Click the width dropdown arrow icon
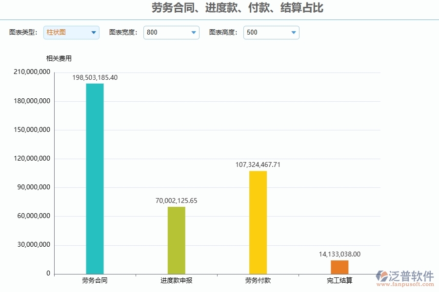The height and width of the screenshot is (292, 439). (193, 33)
